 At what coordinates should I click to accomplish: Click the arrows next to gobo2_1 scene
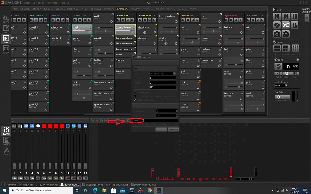coord(47,27)
